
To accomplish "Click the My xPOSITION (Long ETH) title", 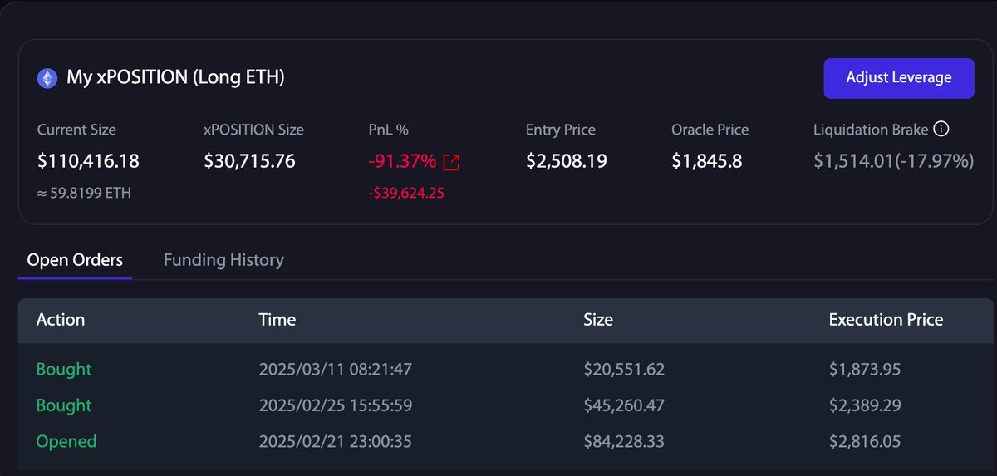I will coord(175,78).
